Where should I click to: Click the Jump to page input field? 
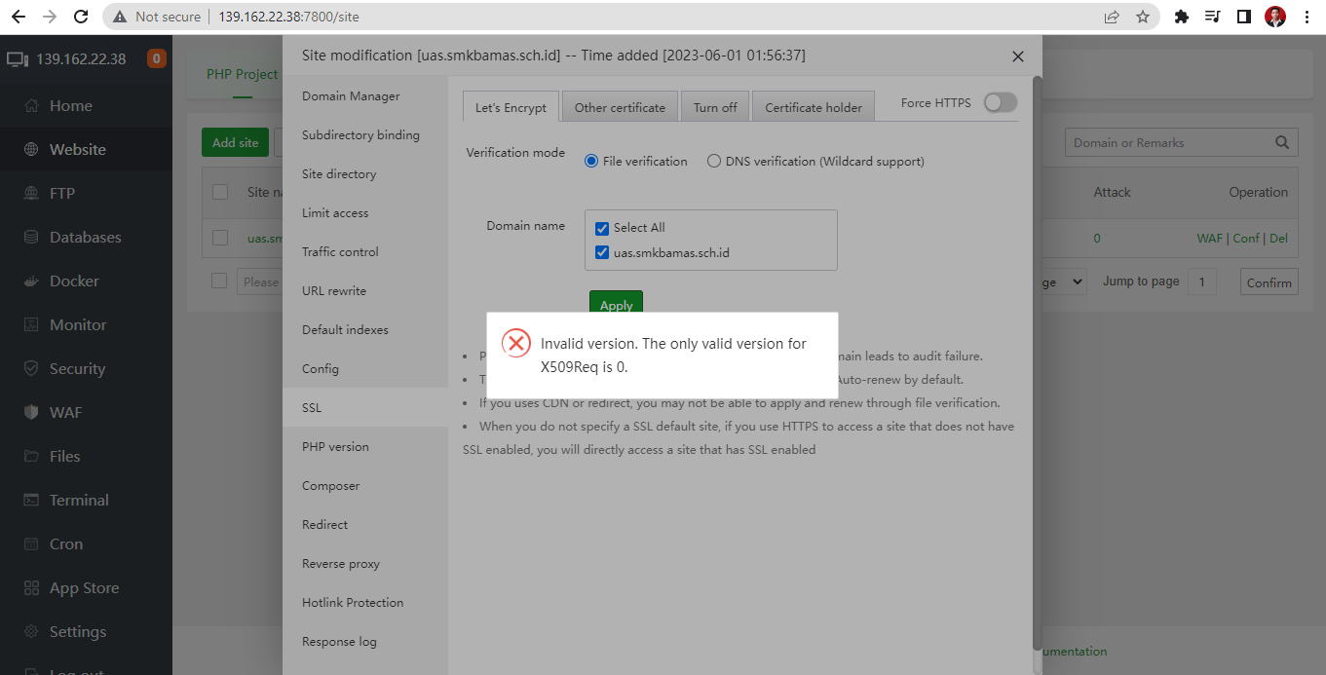(1201, 281)
